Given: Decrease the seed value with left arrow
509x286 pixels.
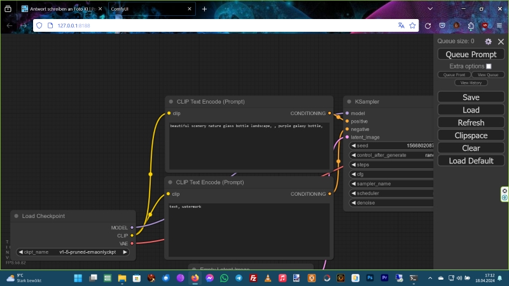Looking at the screenshot, I should click(x=354, y=146).
